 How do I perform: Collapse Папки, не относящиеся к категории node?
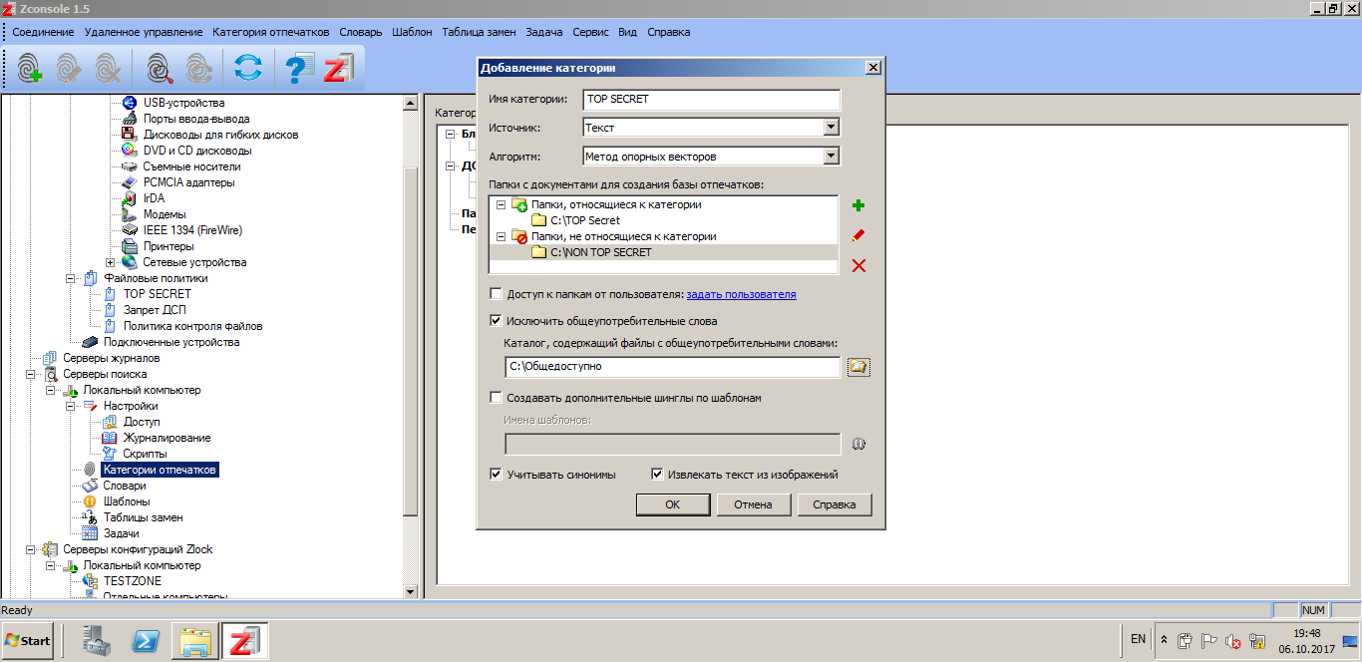501,236
